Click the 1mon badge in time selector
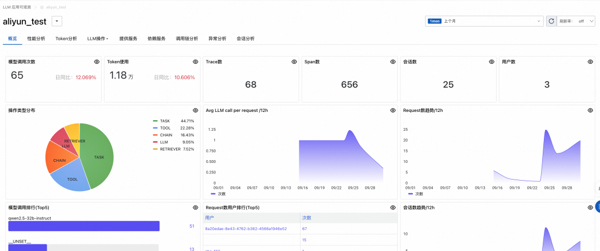Screen dimensions: 600x251 (x=435, y=22)
